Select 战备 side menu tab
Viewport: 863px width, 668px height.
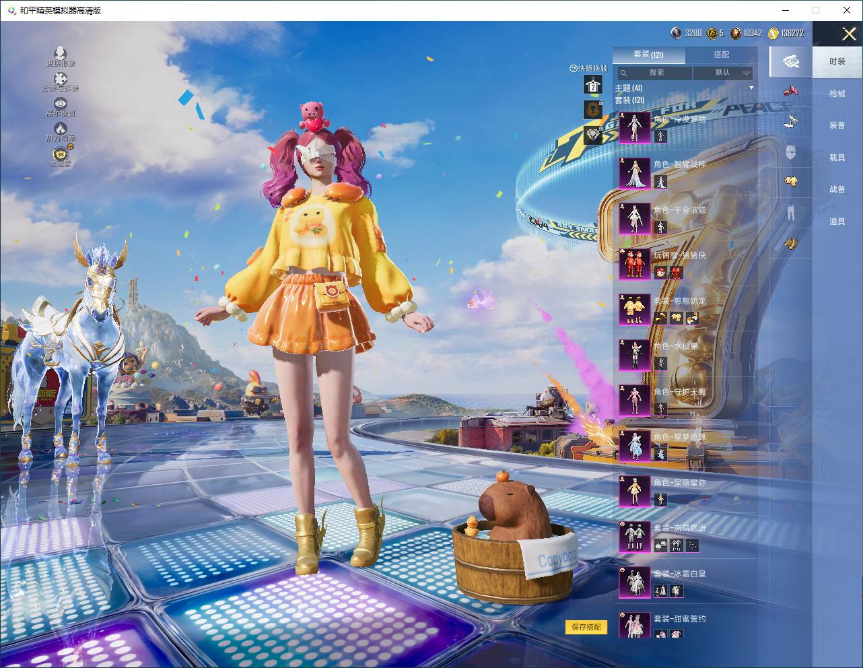(837, 189)
